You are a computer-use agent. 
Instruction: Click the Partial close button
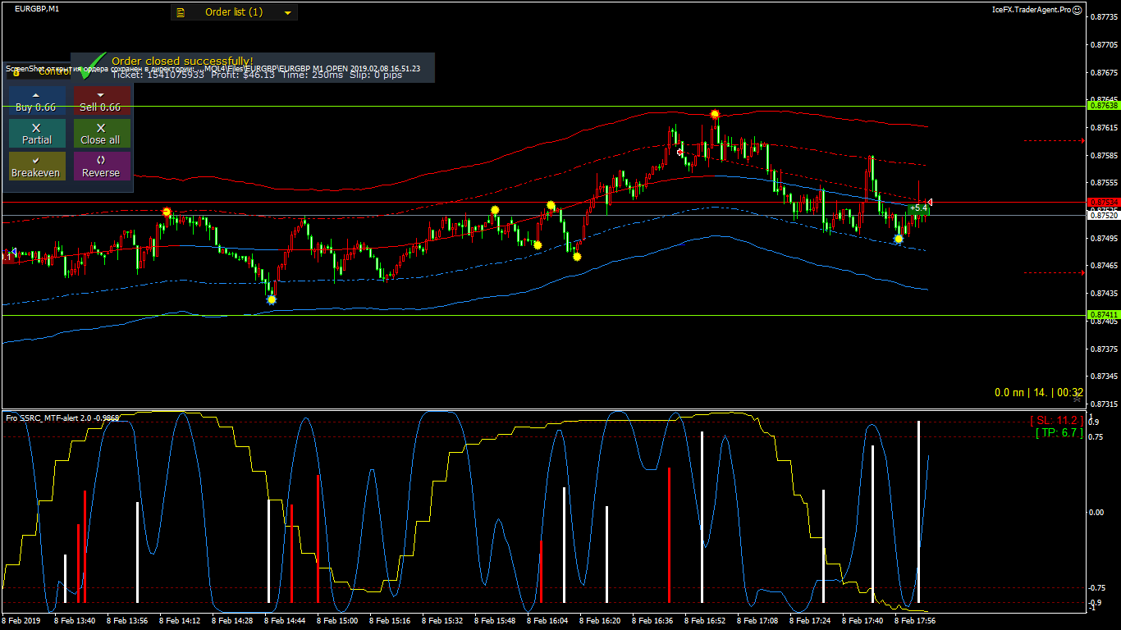[36, 134]
